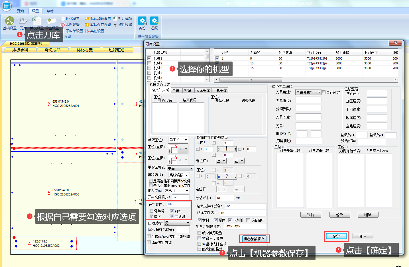Close the 刀库设置 dialog

coord(396,43)
